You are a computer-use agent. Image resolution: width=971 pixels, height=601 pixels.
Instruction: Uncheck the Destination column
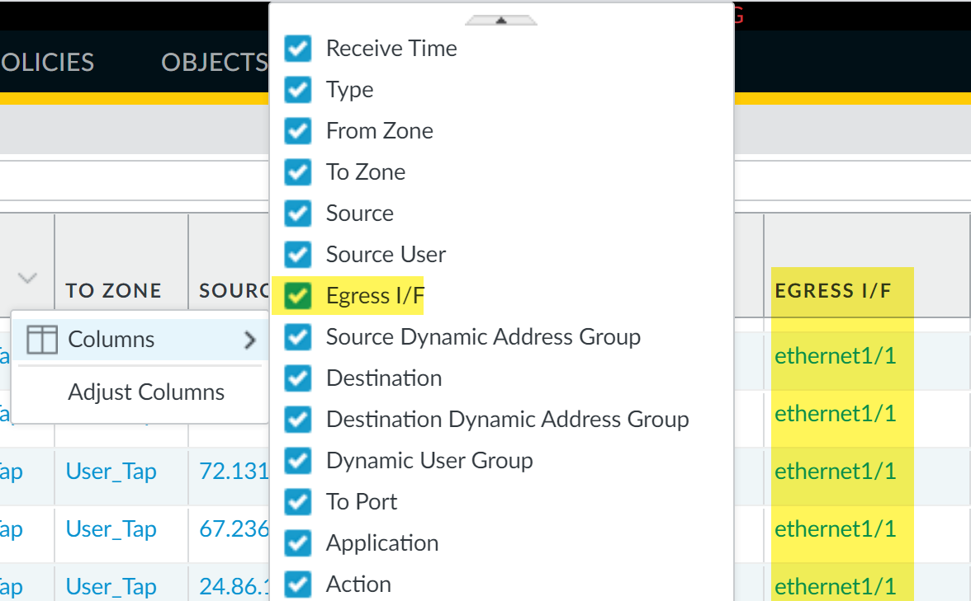coord(297,378)
